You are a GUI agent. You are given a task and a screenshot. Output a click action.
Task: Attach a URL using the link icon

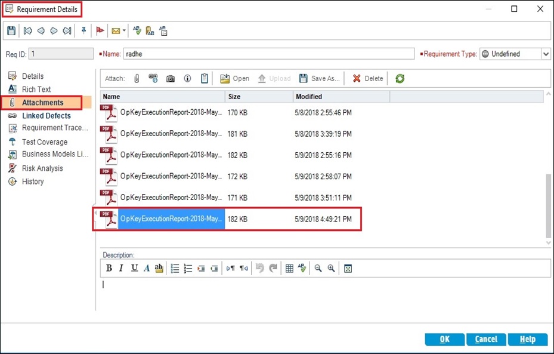[153, 78]
